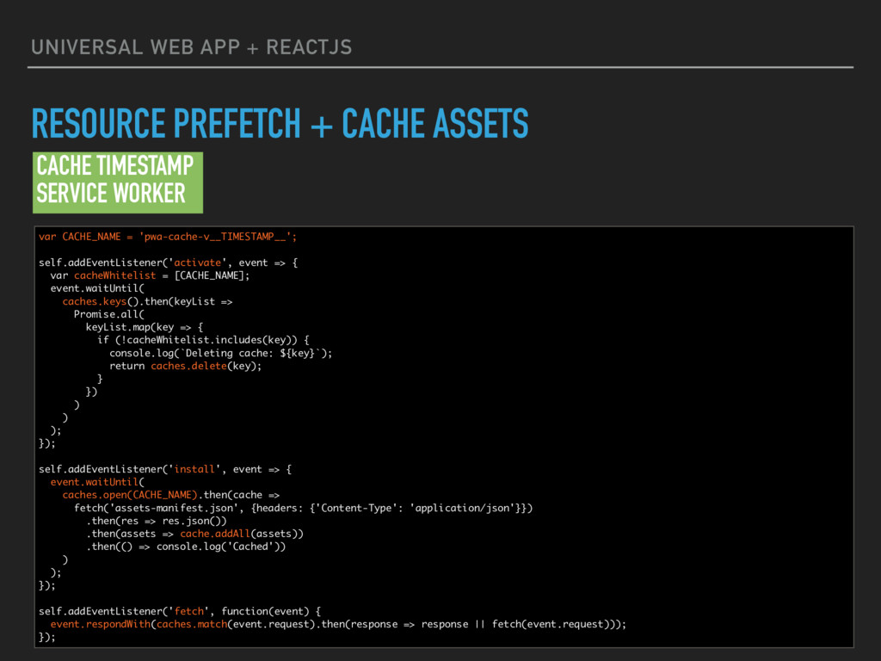The image size is (881, 661).
Task: Click the 'keyList.map(key => {' line
Action: [x=145, y=327]
